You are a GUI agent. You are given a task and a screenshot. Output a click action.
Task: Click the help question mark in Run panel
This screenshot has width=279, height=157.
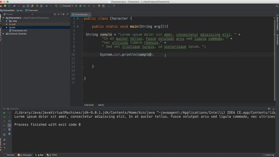[4, 148]
